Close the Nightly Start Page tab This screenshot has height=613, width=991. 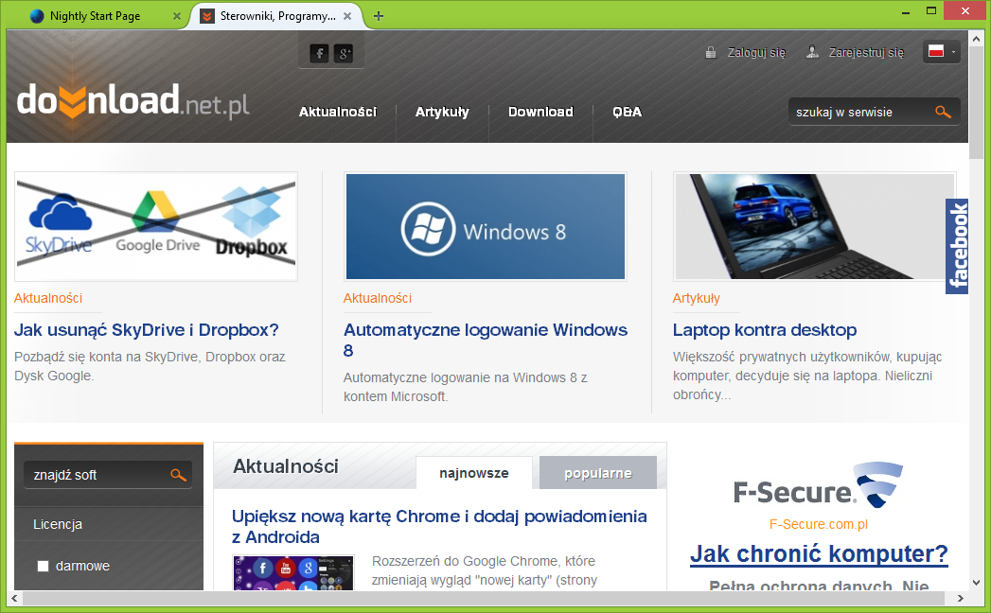pyautogui.click(x=177, y=16)
